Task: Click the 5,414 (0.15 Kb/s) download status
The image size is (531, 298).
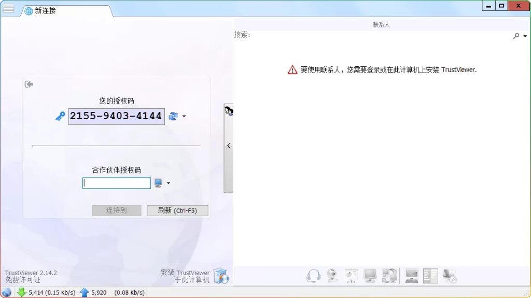Action: coord(52,293)
